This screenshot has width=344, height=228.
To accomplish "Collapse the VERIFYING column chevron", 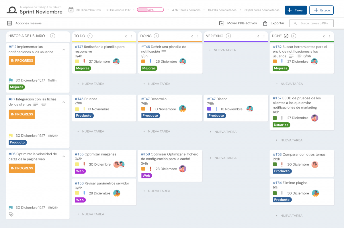I will tap(258, 36).
